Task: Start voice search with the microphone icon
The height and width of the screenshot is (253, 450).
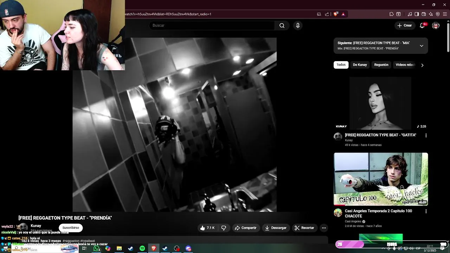Action: (x=298, y=25)
